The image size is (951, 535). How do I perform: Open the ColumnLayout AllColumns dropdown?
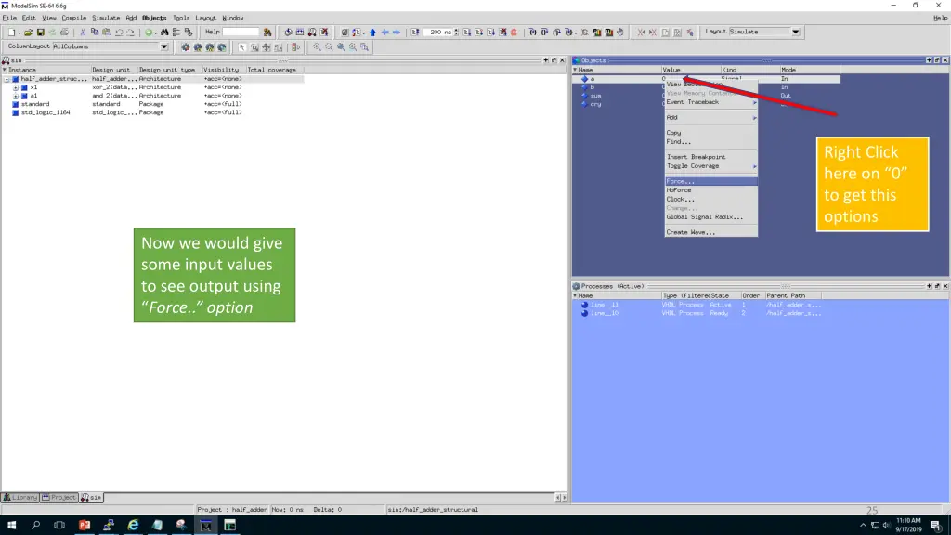pos(163,46)
